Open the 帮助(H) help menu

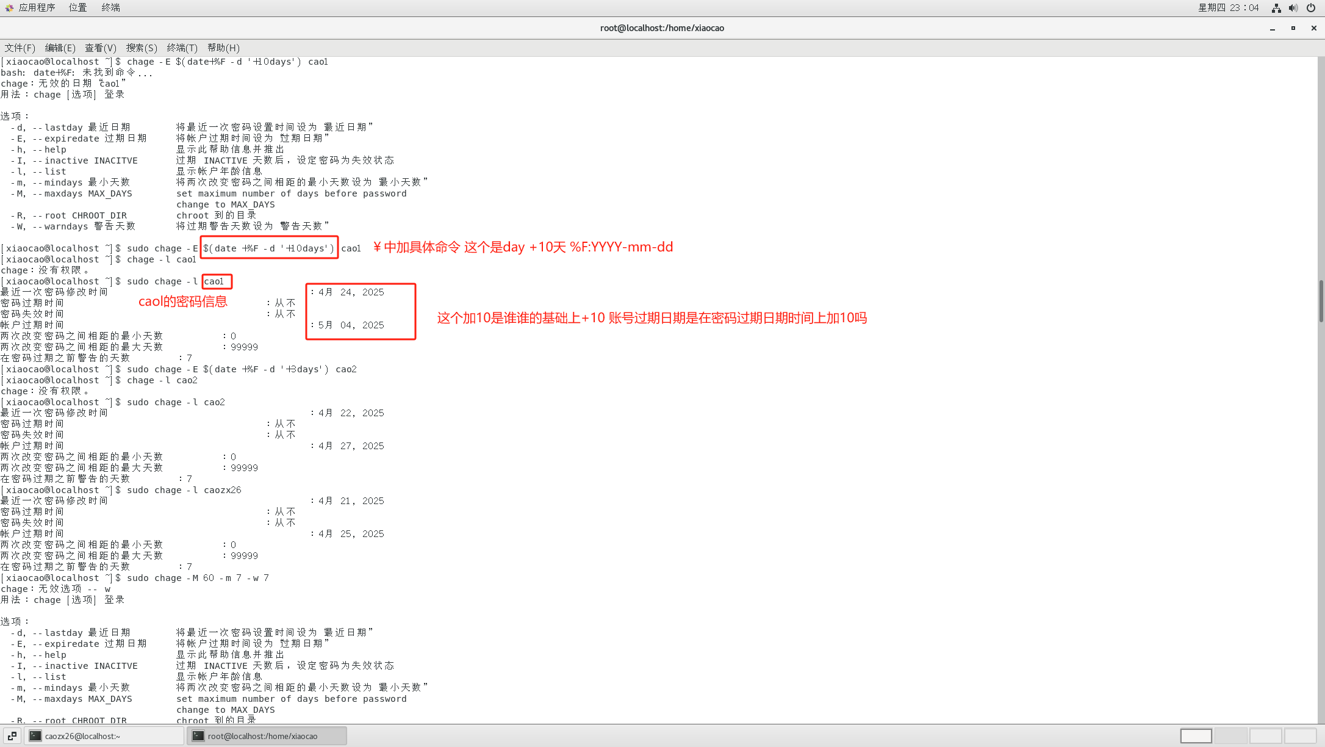click(x=223, y=48)
